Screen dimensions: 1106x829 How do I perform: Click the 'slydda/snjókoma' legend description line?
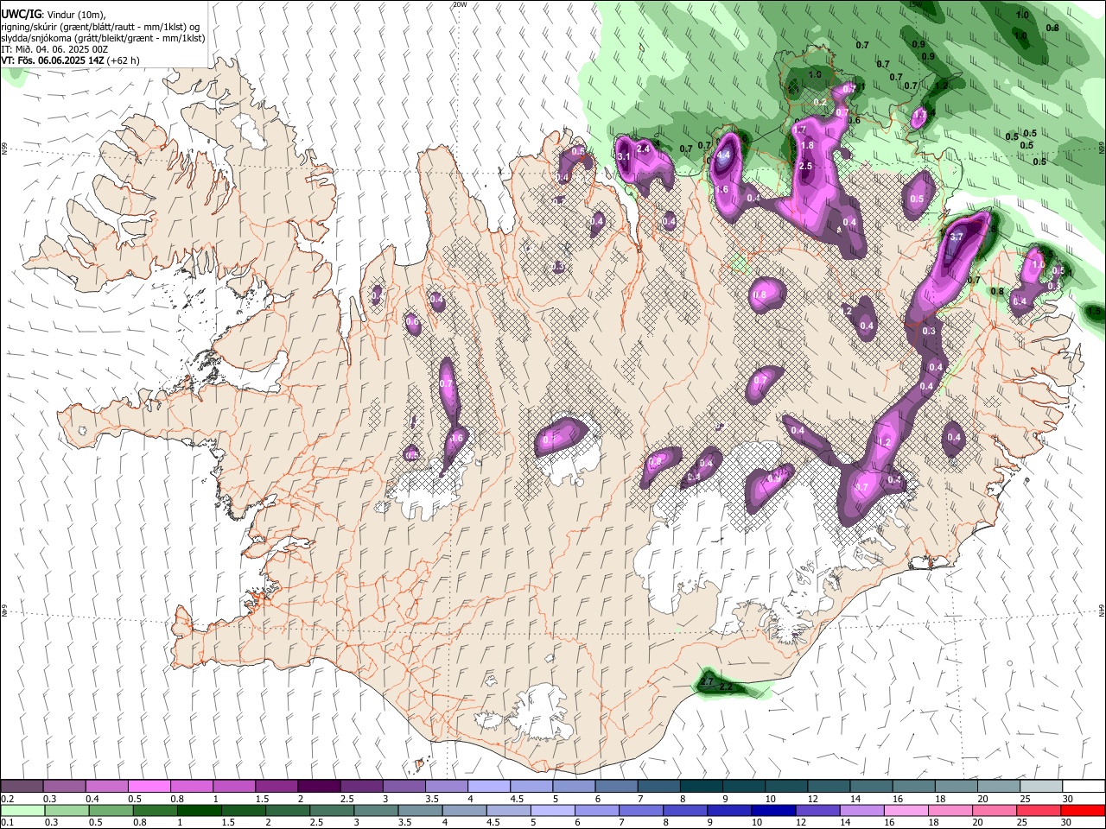point(103,38)
